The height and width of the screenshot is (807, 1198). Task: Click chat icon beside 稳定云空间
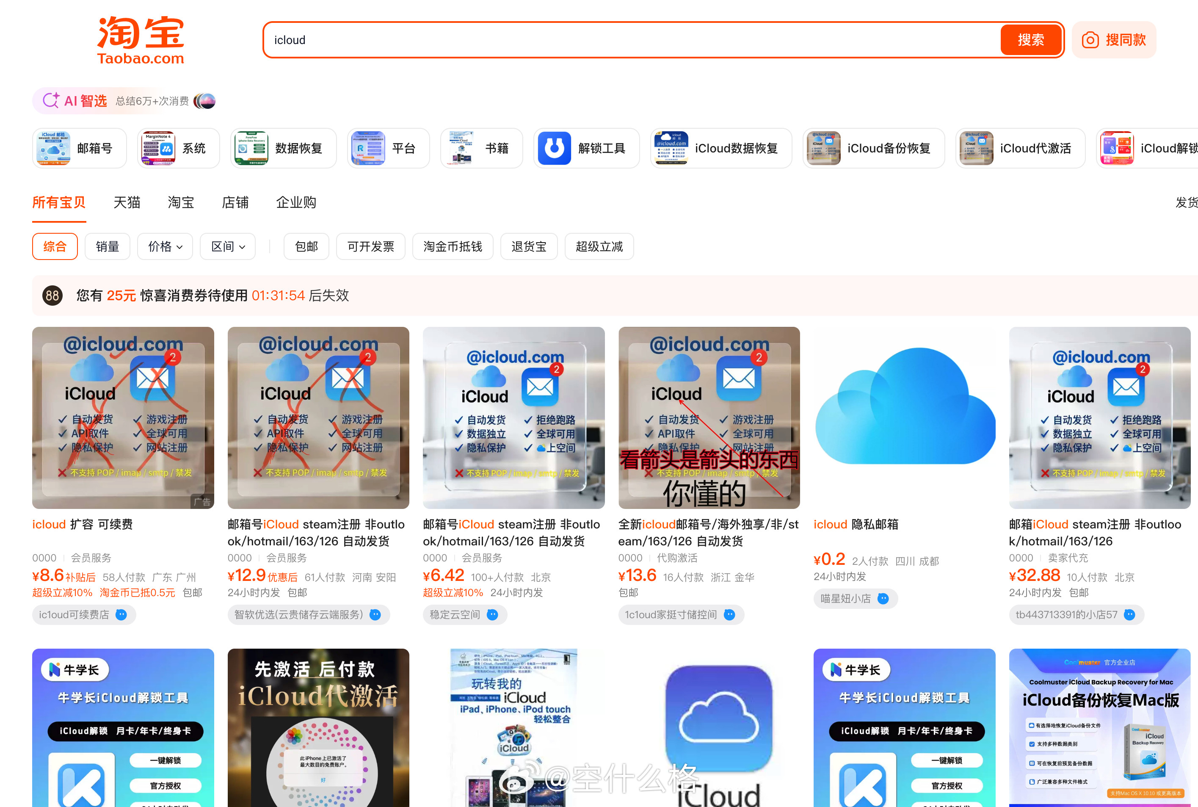click(492, 614)
